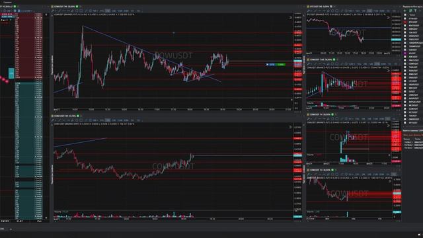Select pencil tool in third right-column COWUSDT chart

click(x=309, y=119)
